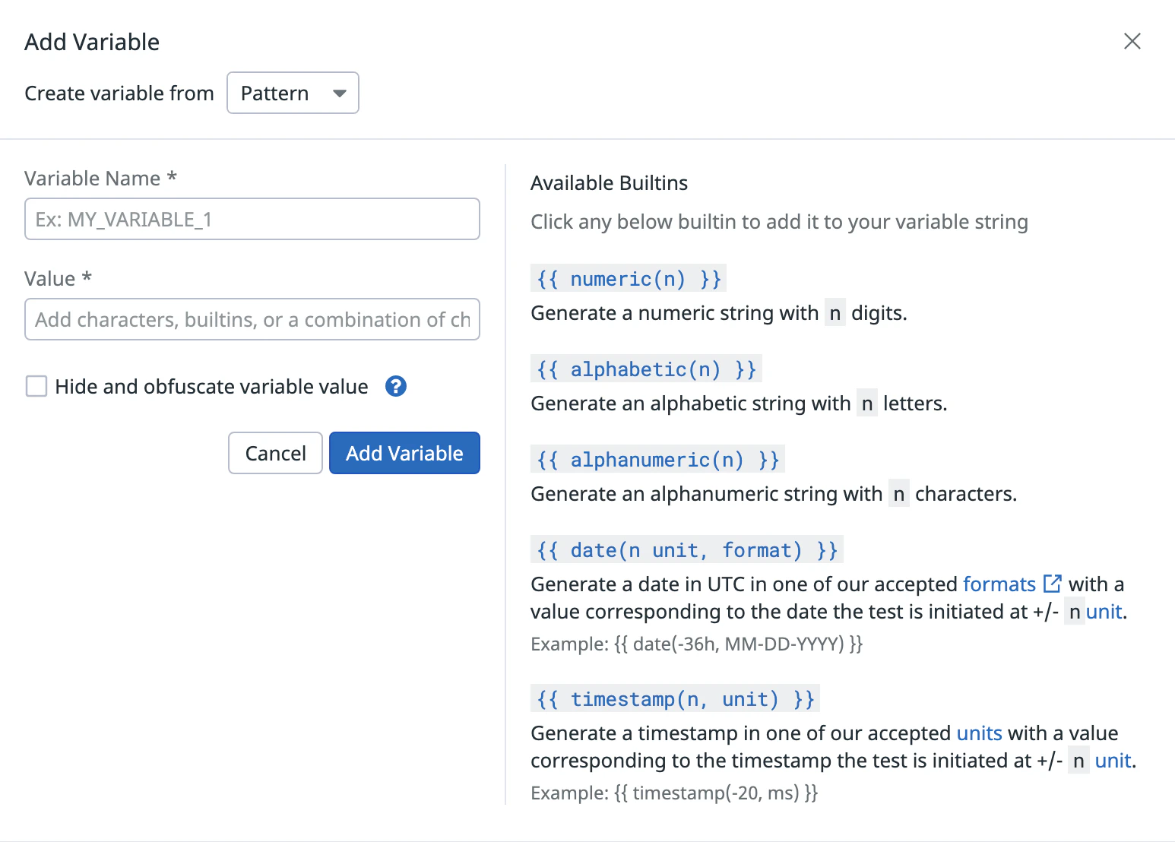Focus the Variable Name input field
Image resolution: width=1175 pixels, height=842 pixels.
[252, 219]
